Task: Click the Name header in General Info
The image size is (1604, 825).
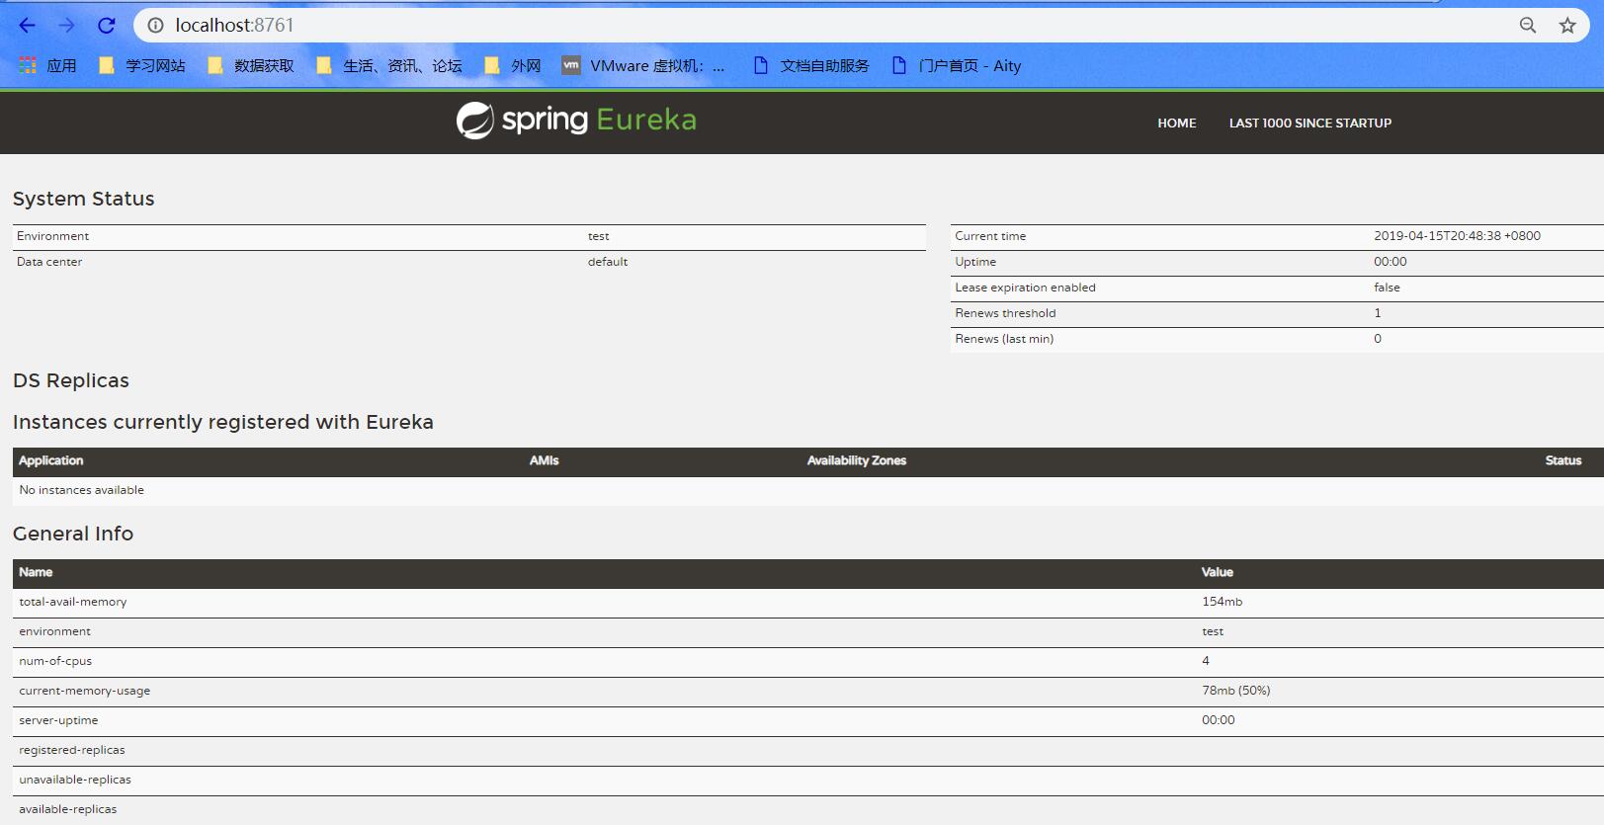Action: [36, 572]
